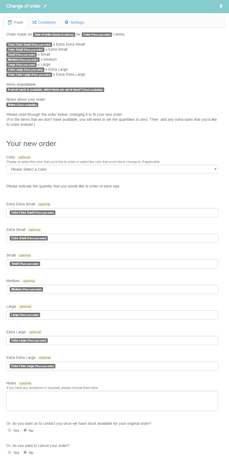Open the Please Select a Color dropdown

coord(112,169)
